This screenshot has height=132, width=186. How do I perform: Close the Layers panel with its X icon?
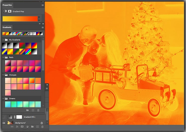47,85
